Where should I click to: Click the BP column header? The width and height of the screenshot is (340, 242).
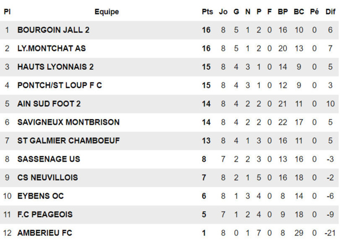coord(283,12)
